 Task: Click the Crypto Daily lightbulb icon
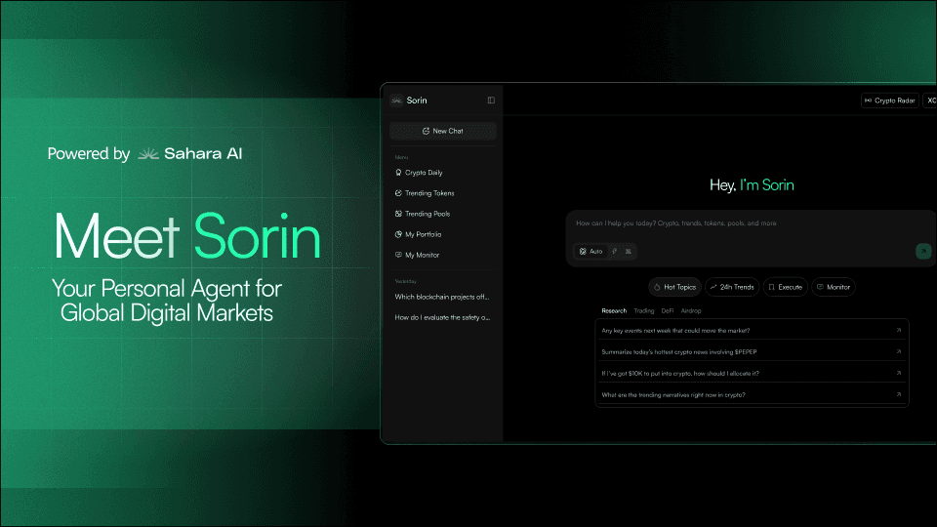point(398,173)
